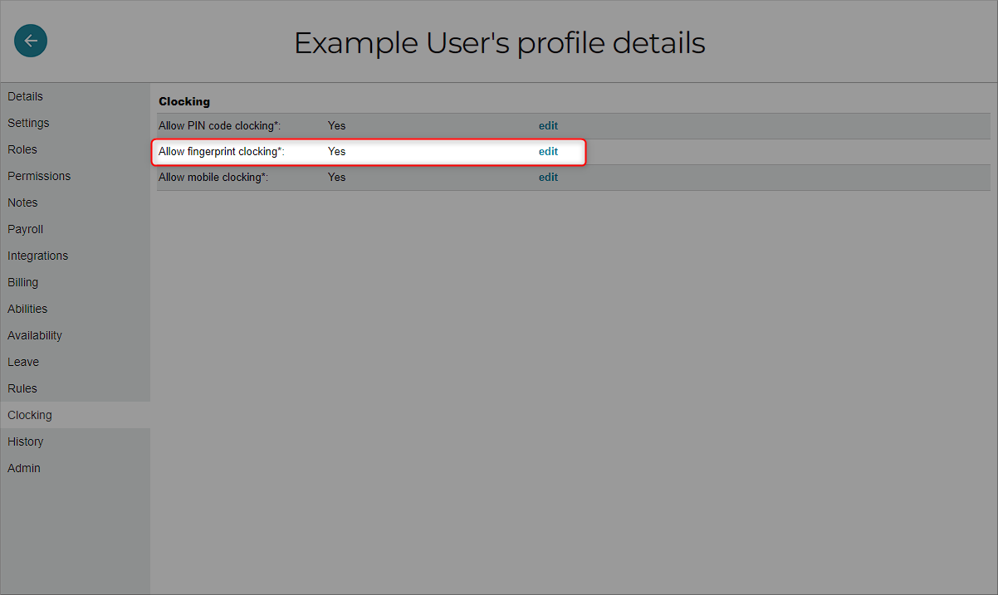Click Yes value for mobile clocking
The width and height of the screenshot is (998, 595).
click(337, 178)
